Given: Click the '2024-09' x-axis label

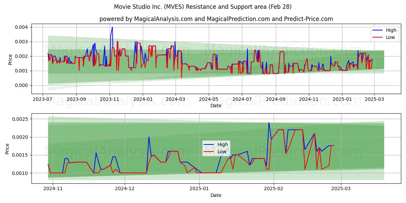Looking at the screenshot, I should point(275,99).
